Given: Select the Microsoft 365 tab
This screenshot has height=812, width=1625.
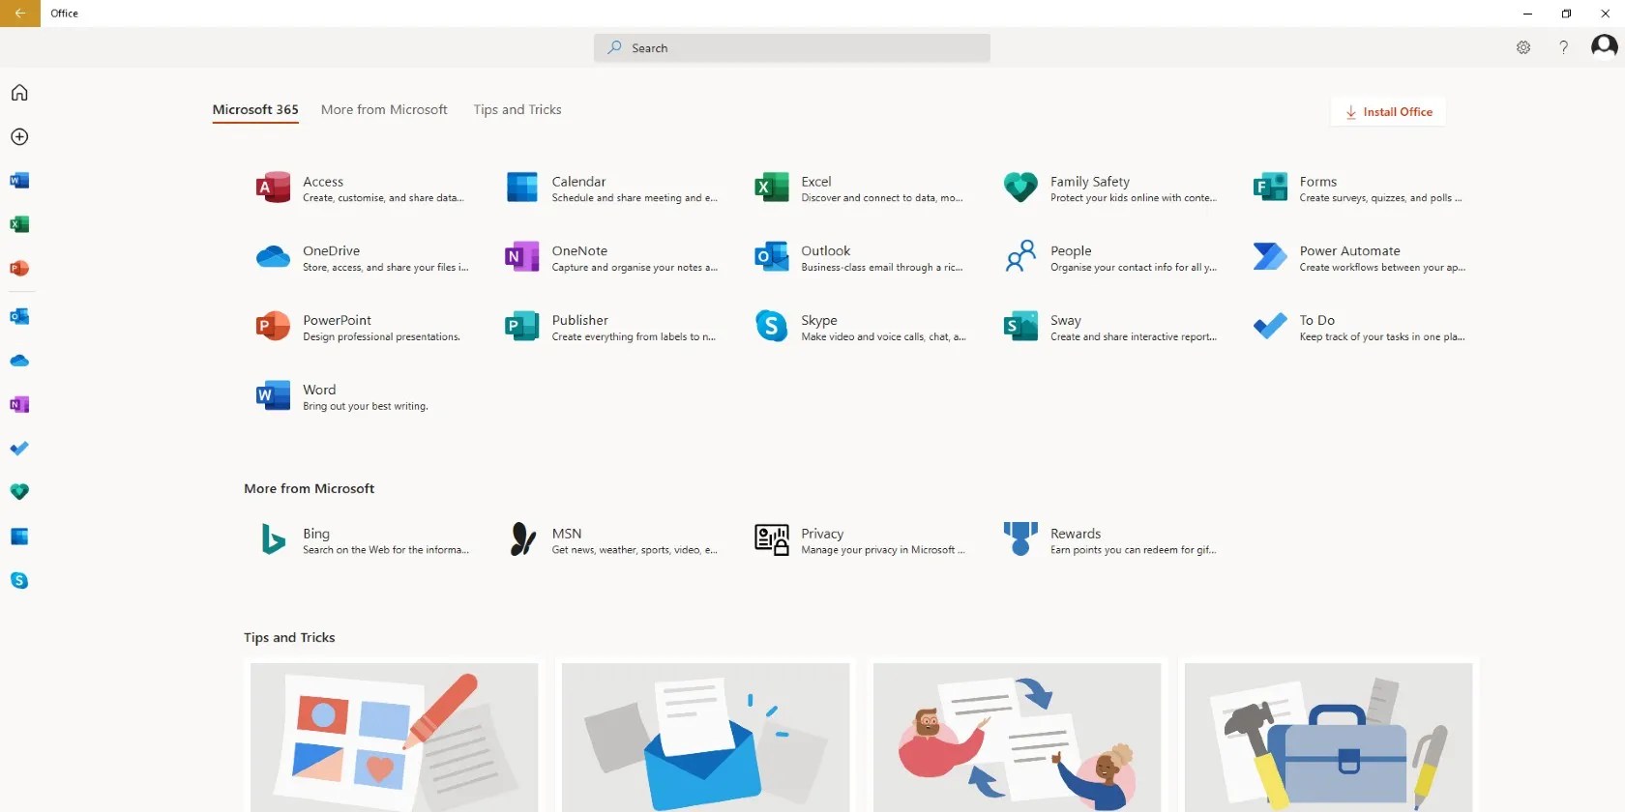Looking at the screenshot, I should (x=255, y=110).
